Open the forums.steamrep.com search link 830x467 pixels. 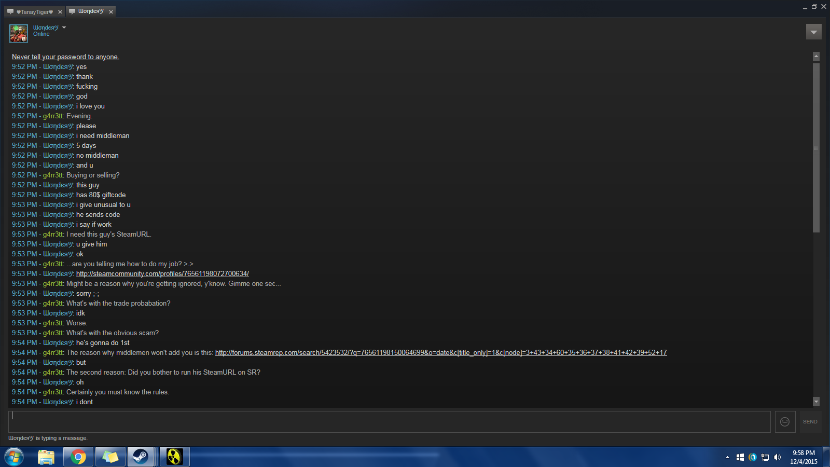click(x=441, y=352)
